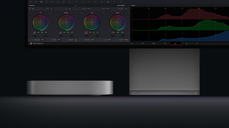Open the Curves palette icon
The height and width of the screenshot is (128, 229).
click(64, 2)
